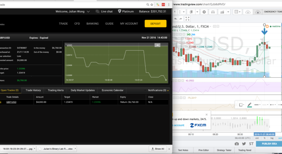Image resolution: width=282 pixels, height=154 pixels.
Task: Open the Pine Editor tab
Action: (x=203, y=150)
